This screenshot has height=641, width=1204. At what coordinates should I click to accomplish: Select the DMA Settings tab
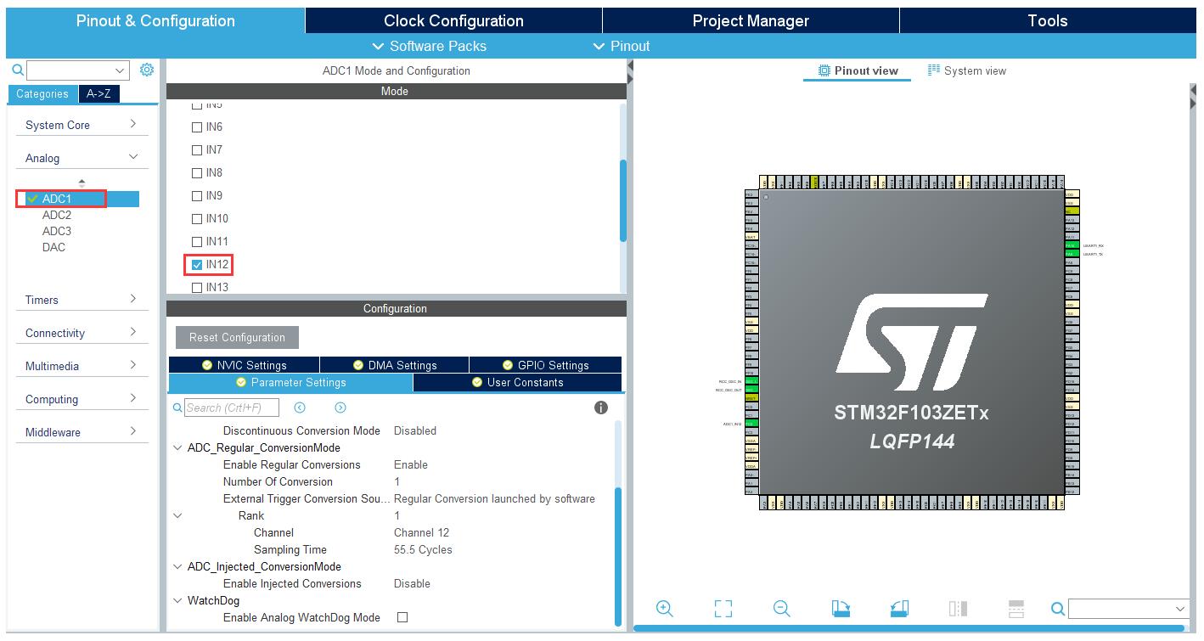(x=394, y=365)
